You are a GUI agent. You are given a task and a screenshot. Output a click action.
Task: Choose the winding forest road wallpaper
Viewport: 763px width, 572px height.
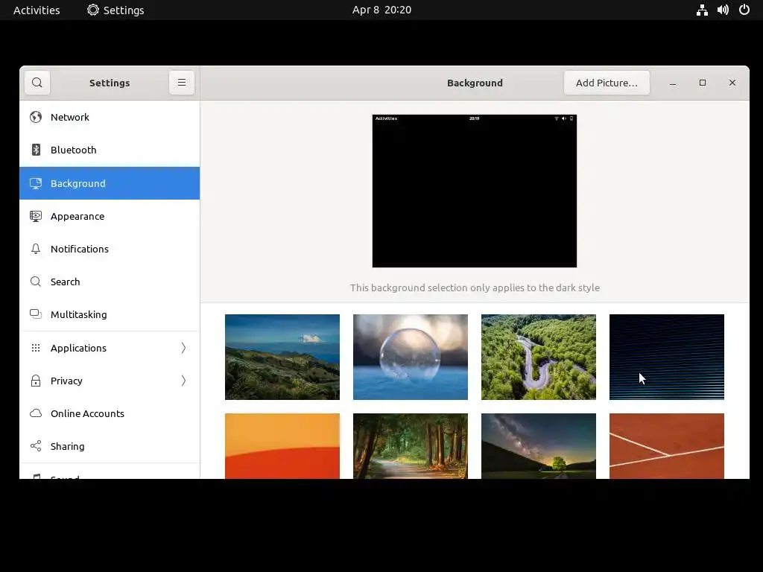(x=539, y=357)
